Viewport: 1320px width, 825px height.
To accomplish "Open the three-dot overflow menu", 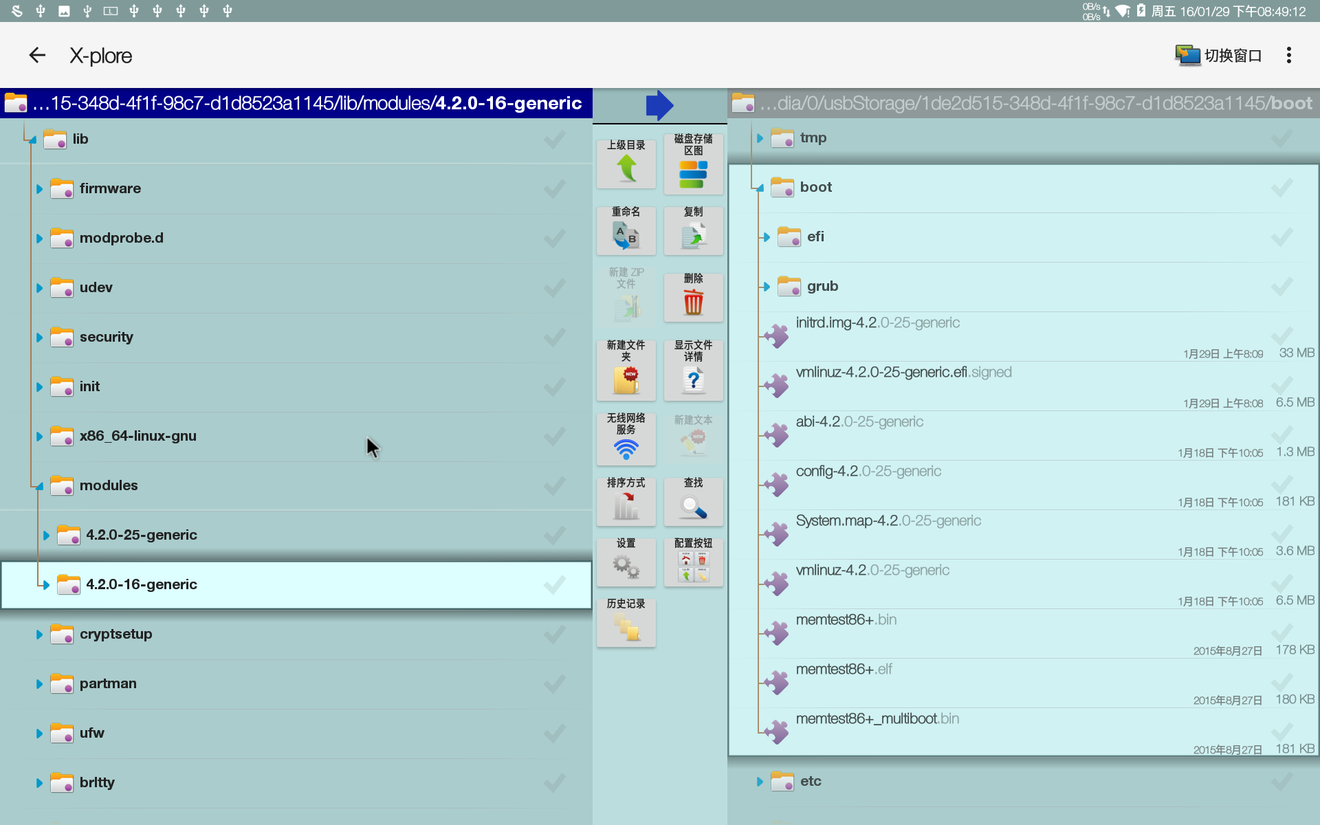I will coord(1288,55).
